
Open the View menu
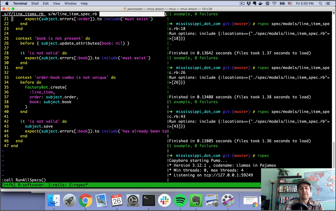[x=57, y=3]
